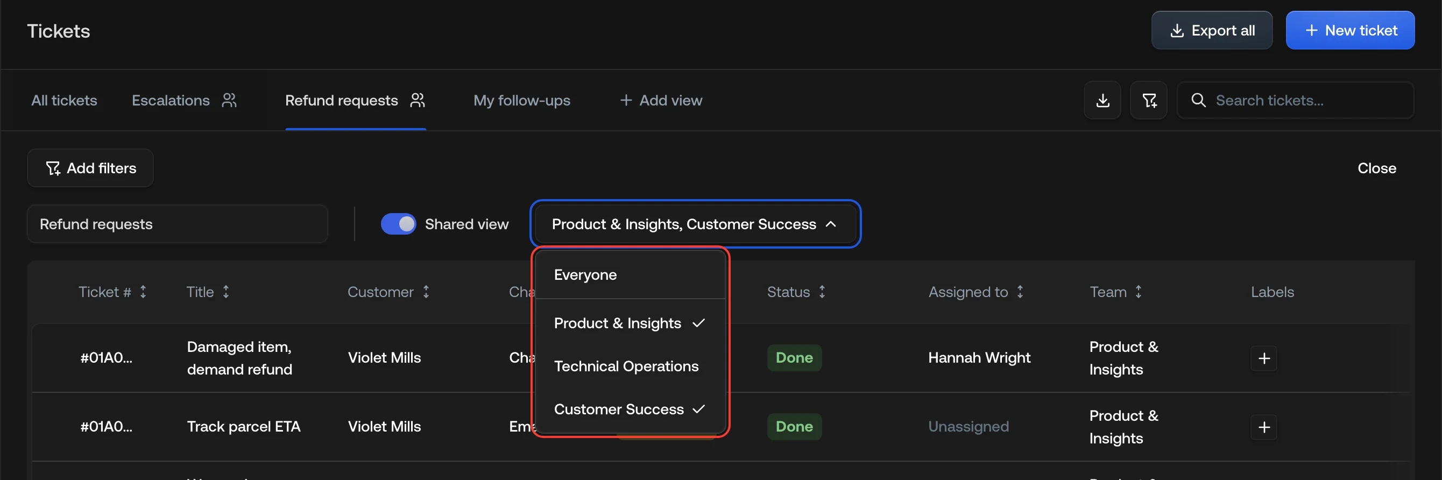Viewport: 1442px width, 480px height.
Task: Click the Unassigned cell in Track parcel row
Action: click(969, 427)
